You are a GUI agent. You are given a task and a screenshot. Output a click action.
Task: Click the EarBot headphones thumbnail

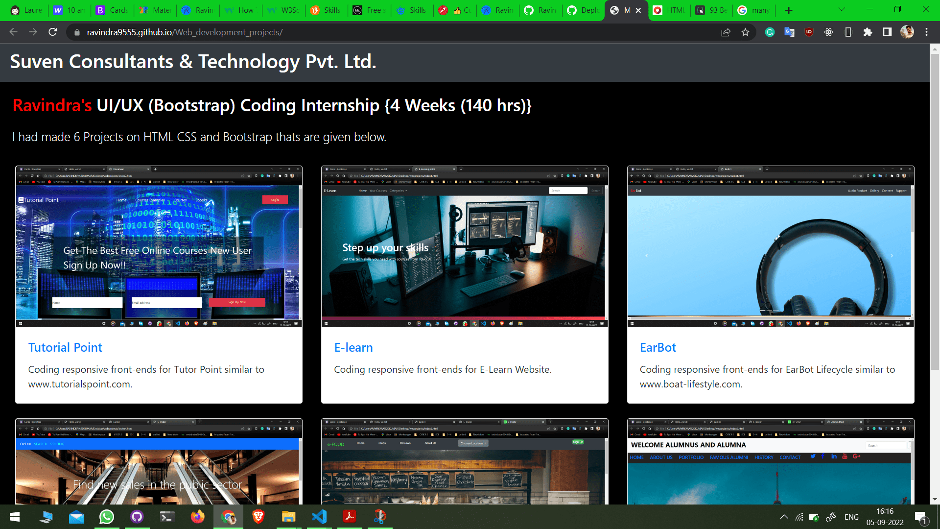(x=771, y=246)
